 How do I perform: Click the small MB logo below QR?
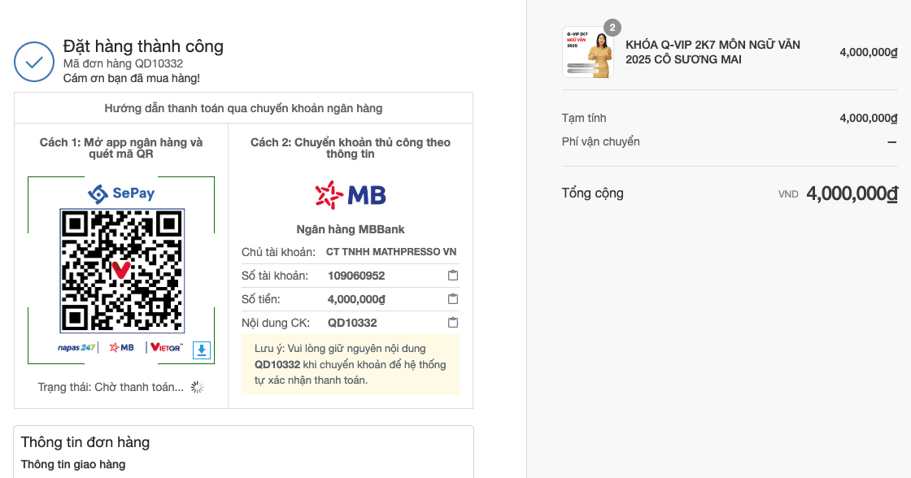coord(121,347)
